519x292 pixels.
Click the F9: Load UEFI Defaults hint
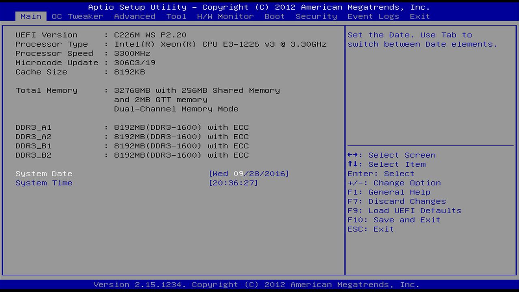[x=405, y=211]
